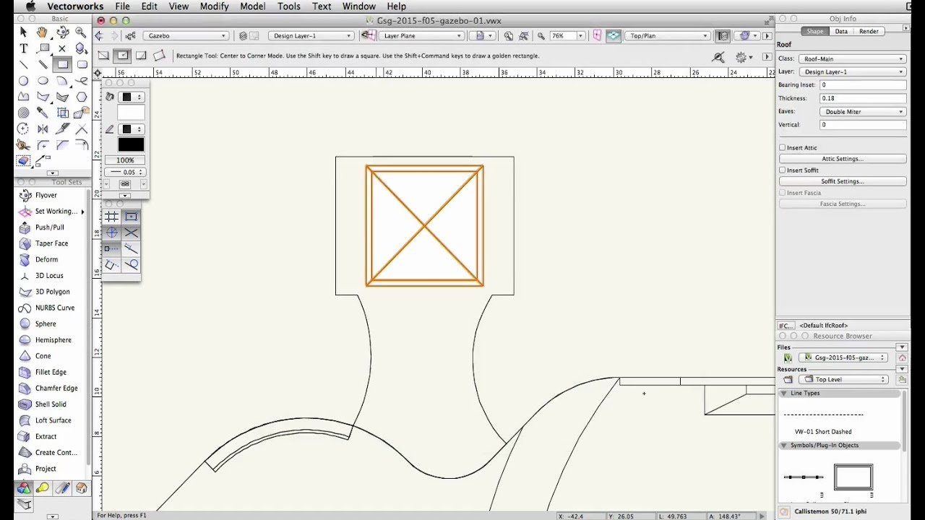Select the Spiral tool
The width and height of the screenshot is (925, 520).
point(23,113)
